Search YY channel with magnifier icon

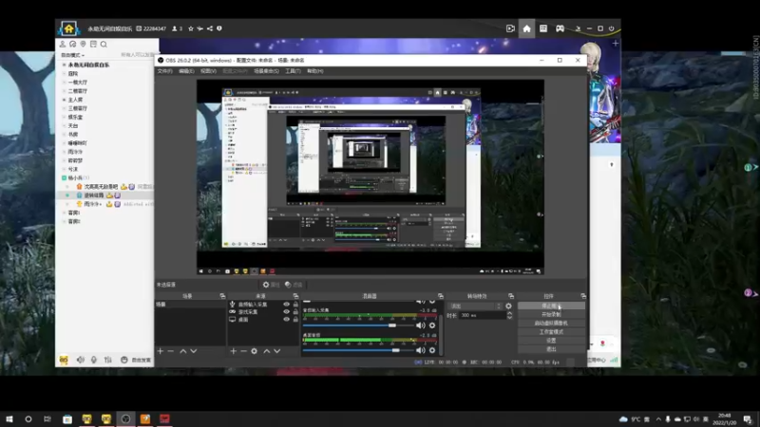click(x=104, y=44)
